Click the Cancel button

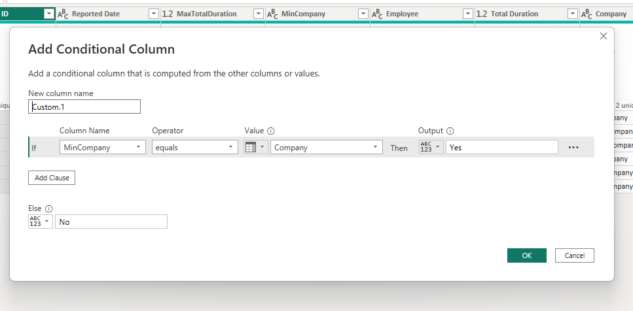coord(575,255)
